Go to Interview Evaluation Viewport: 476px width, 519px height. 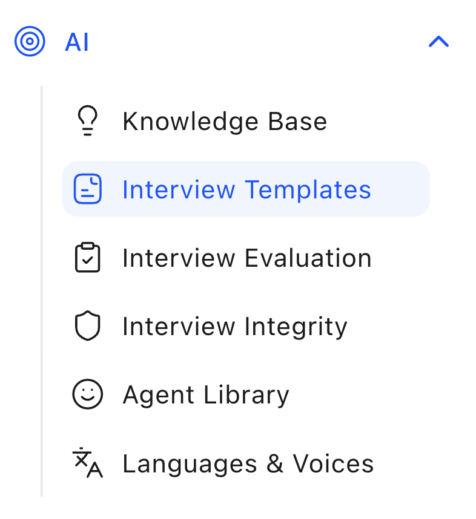point(246,258)
